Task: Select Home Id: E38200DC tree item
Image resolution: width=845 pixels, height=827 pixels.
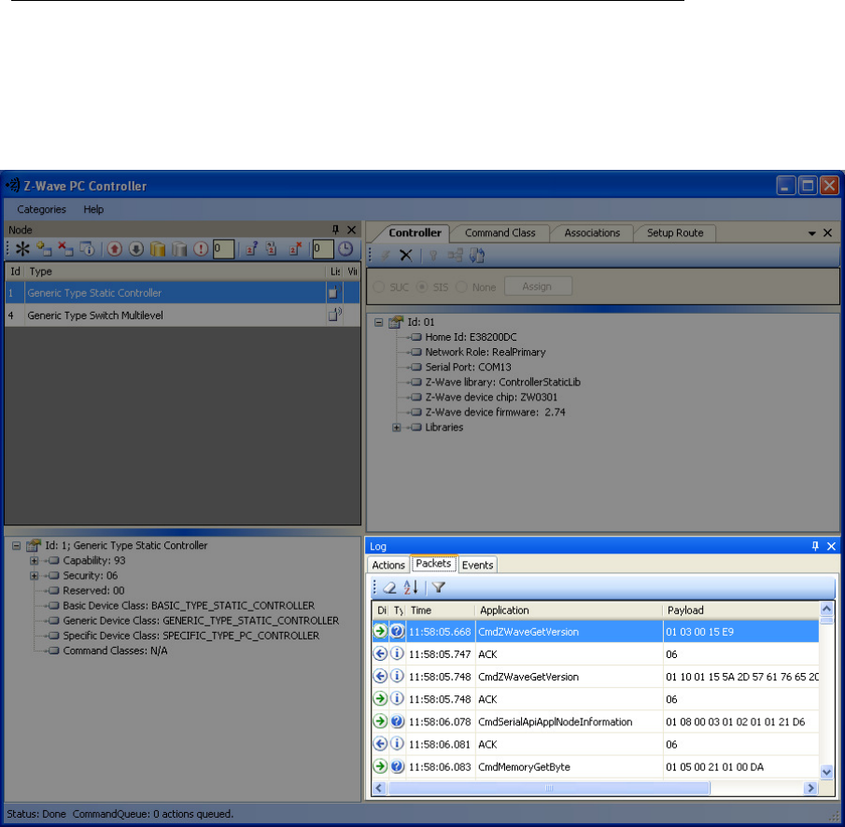Action: (x=471, y=337)
